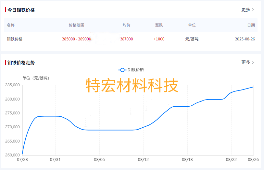Click the 07/31 x-axis date label
264x170 pixels.
click(x=55, y=160)
